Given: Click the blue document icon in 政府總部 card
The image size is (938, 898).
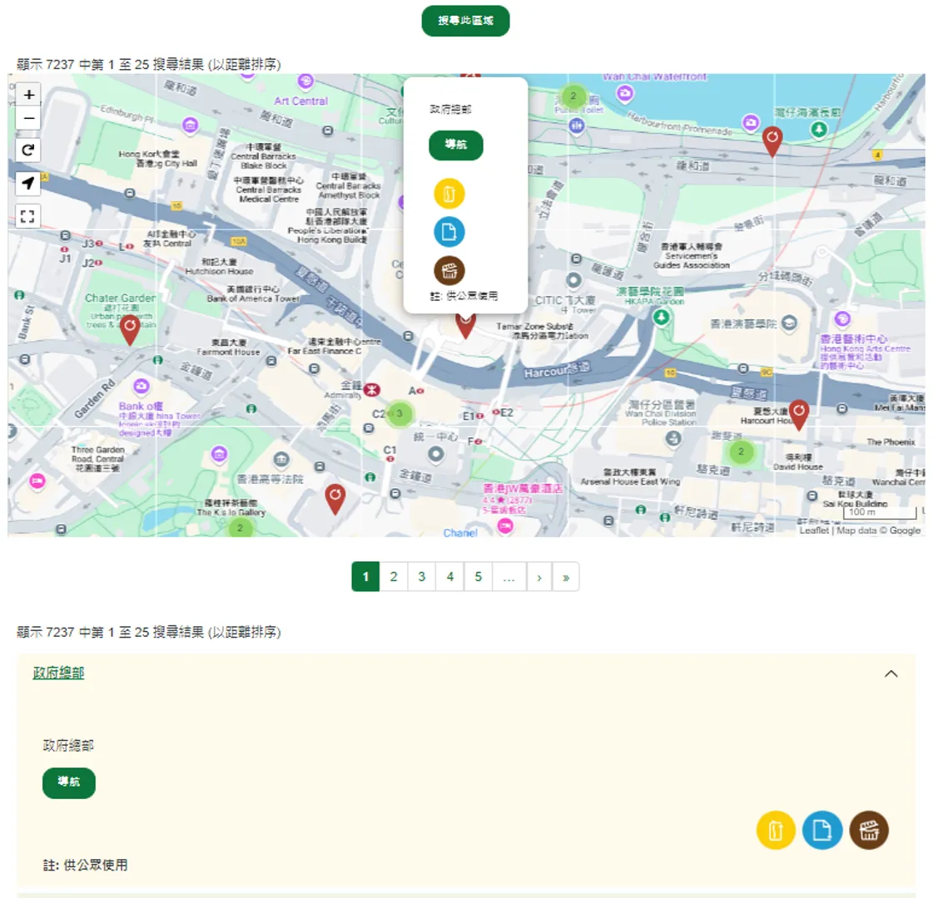Looking at the screenshot, I should (x=822, y=829).
